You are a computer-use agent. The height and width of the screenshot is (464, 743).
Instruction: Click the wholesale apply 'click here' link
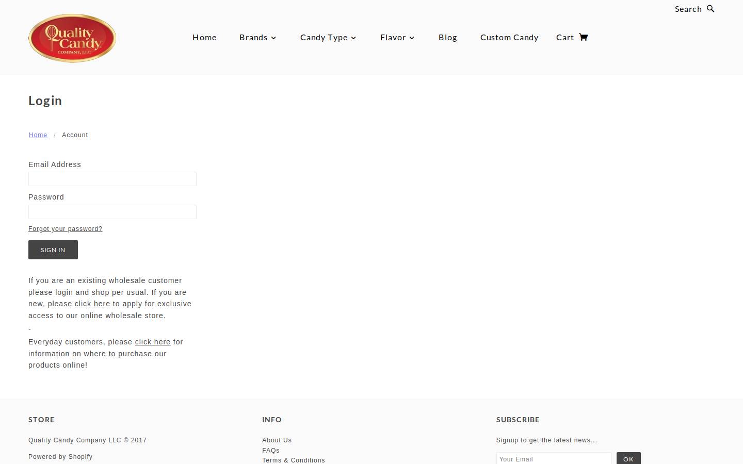92,304
